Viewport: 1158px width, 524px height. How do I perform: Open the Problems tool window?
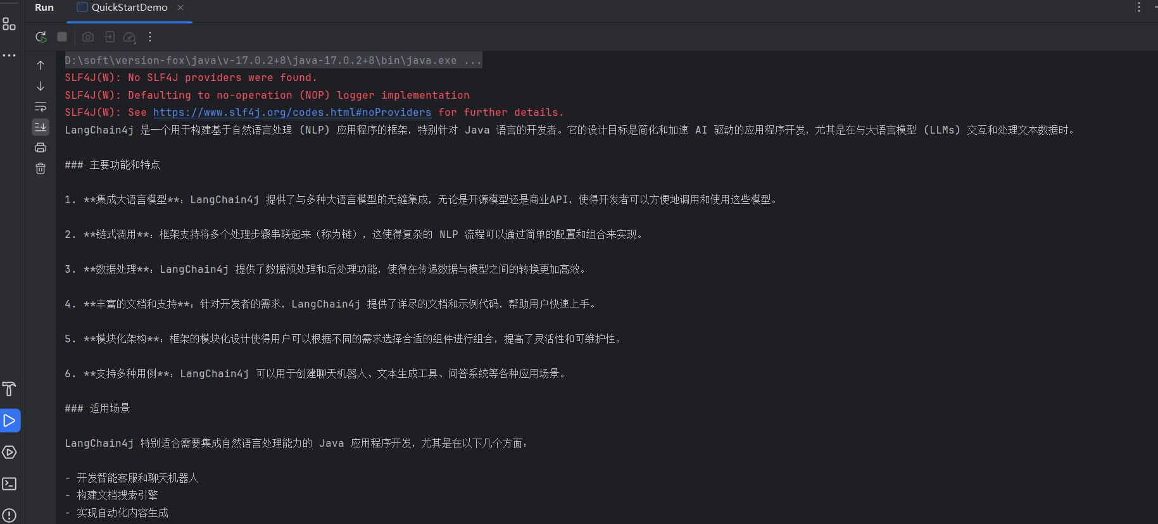coord(9,515)
